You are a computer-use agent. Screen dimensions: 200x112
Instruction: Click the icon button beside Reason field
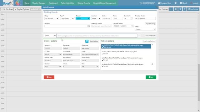[x=89, y=26]
